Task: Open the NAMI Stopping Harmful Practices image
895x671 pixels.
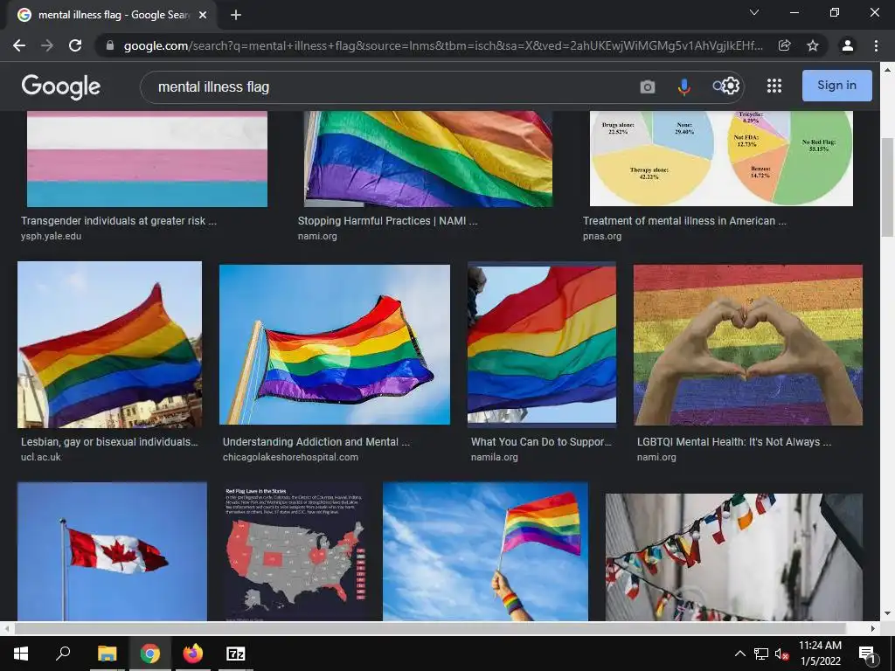Action: pos(428,159)
